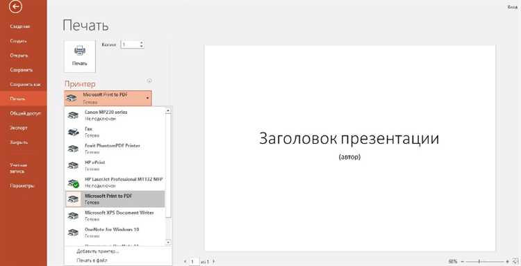Image resolution: width=521 pixels, height=266 pixels.
Task: Click the preview zoom slider handle
Action: (x=479, y=262)
